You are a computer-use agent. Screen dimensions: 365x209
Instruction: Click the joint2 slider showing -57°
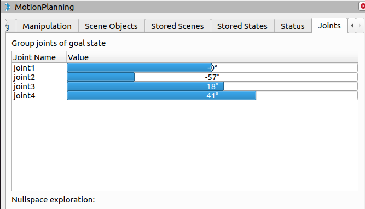[x=212, y=77]
